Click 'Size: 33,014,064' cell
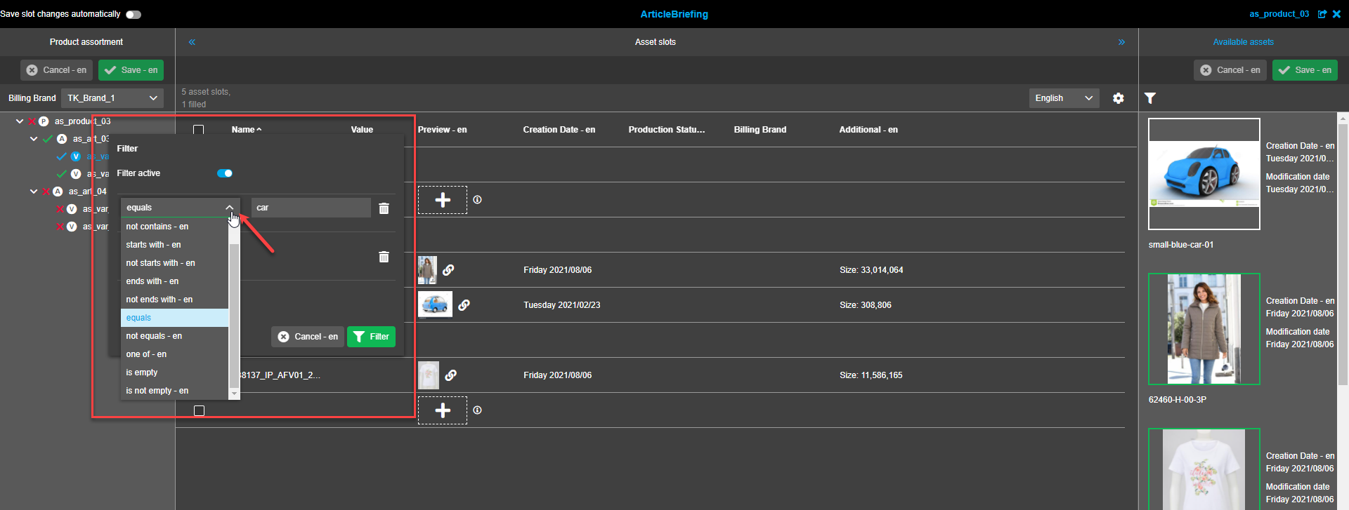The height and width of the screenshot is (510, 1349). coord(871,270)
